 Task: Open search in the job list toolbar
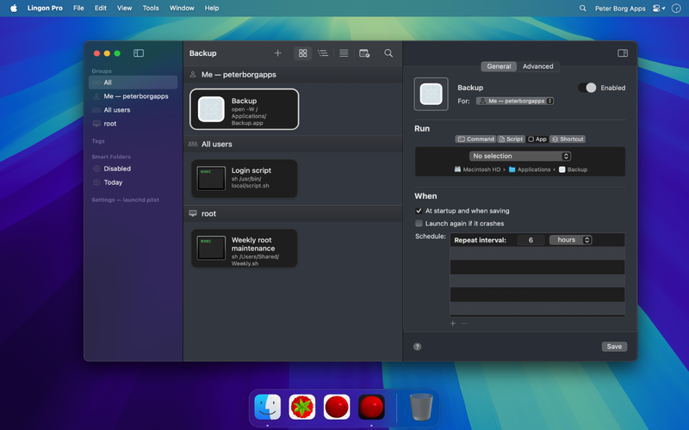click(x=388, y=53)
